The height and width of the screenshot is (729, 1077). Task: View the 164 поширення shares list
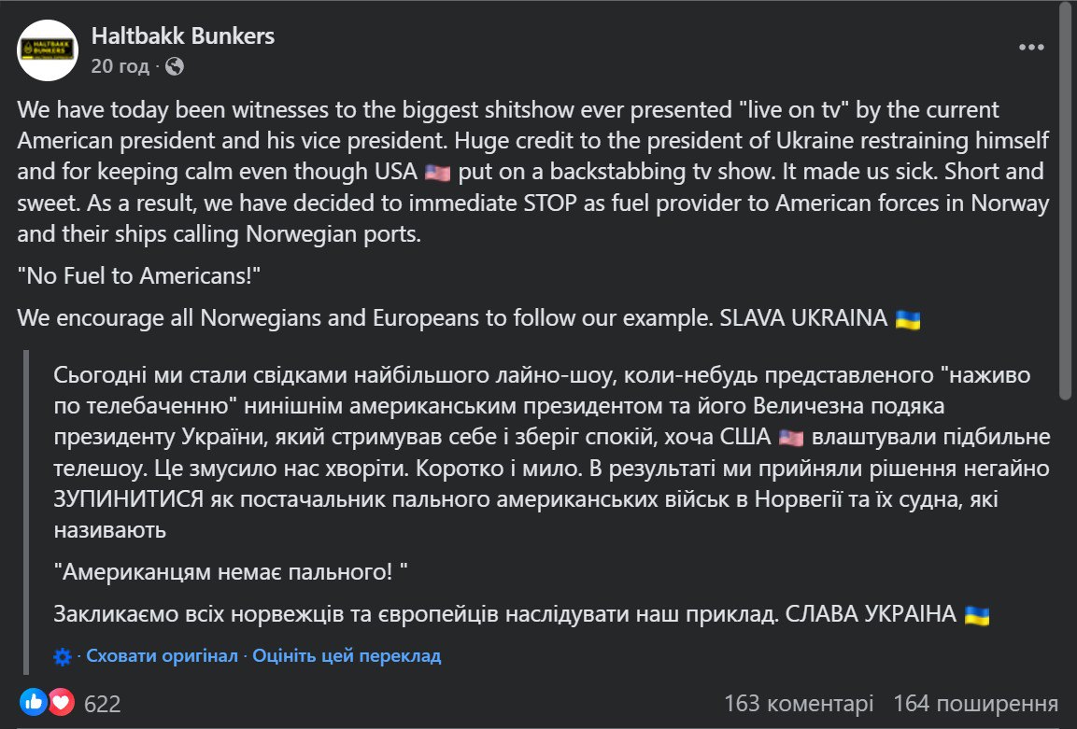(x=975, y=704)
